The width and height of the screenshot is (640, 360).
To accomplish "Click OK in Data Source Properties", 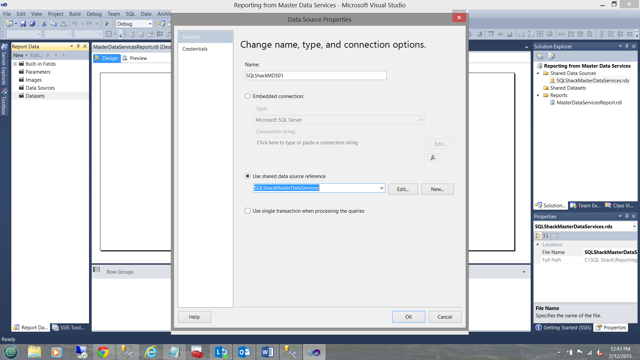I will coord(408,317).
